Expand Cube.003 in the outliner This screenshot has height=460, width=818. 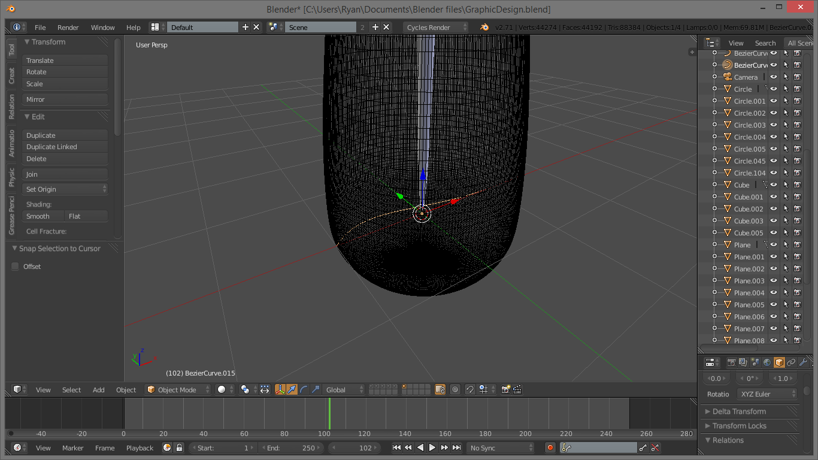[x=714, y=220]
